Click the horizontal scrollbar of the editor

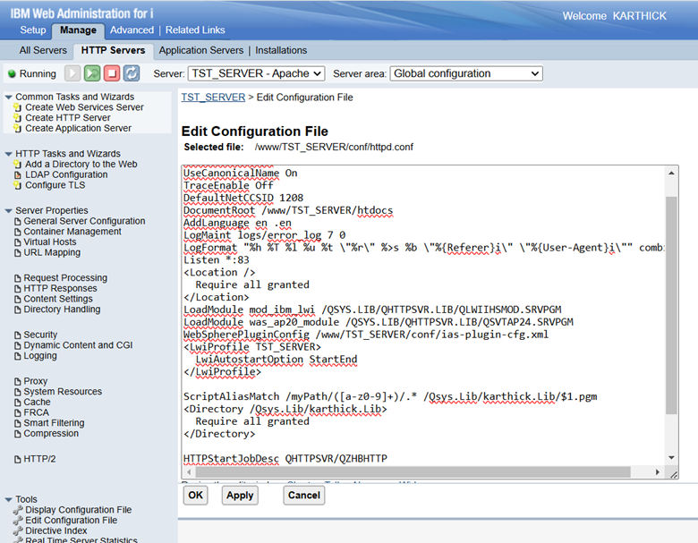(x=413, y=471)
